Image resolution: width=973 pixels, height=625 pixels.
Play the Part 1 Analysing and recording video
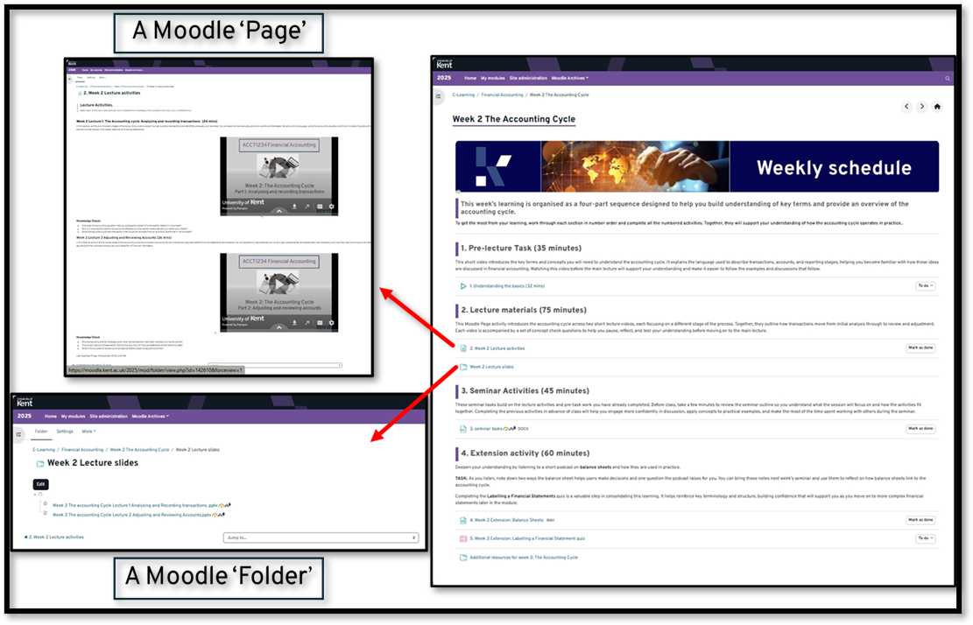[279, 166]
